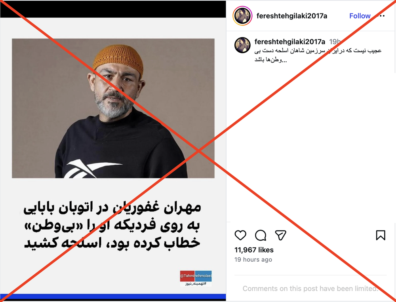Save post with bookmark icon
Image resolution: width=396 pixels, height=302 pixels.
[380, 236]
